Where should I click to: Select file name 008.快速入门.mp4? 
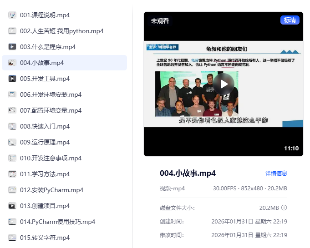(x=45, y=126)
